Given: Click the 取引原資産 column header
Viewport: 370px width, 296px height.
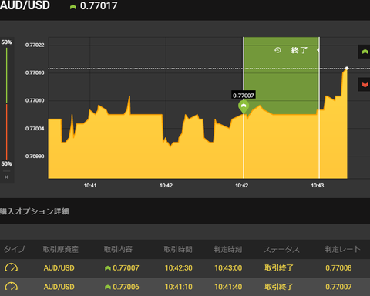Looking at the screenshot, I should coord(60,249).
